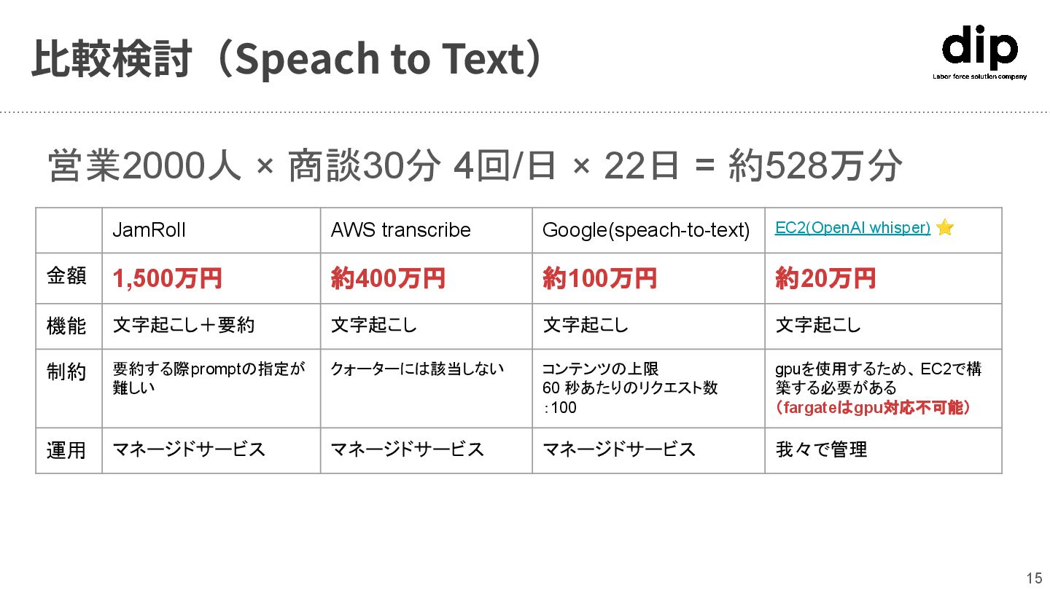Viewport: 1050px width, 590px height.
Task: Select the JamRoll column header cell
Action: 211,230
